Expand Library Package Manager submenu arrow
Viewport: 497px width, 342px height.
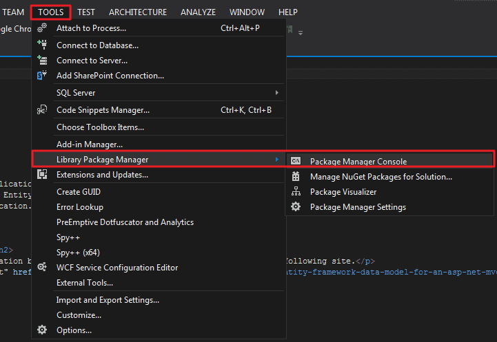pyautogui.click(x=277, y=160)
